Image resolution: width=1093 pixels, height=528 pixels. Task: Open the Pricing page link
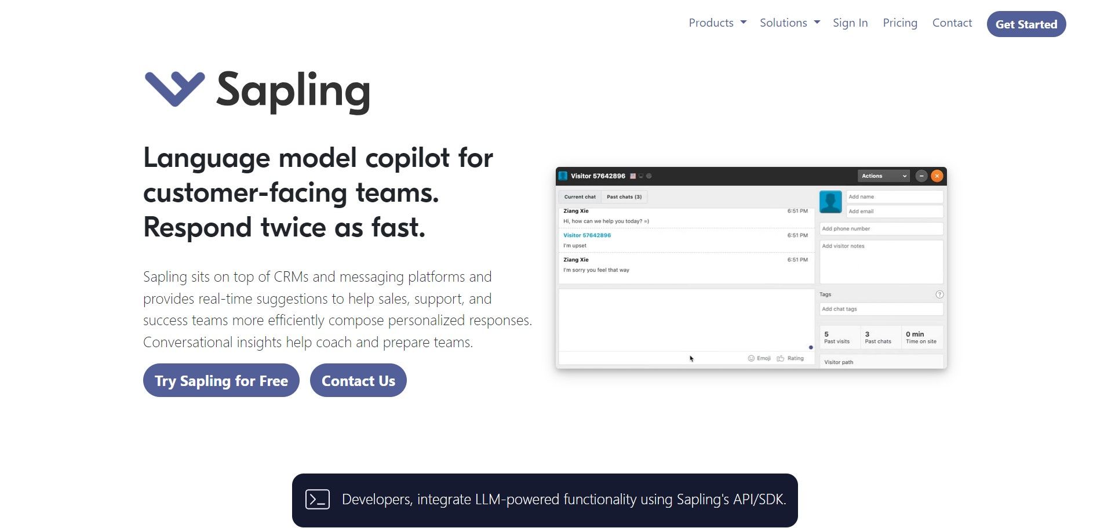pyautogui.click(x=900, y=23)
